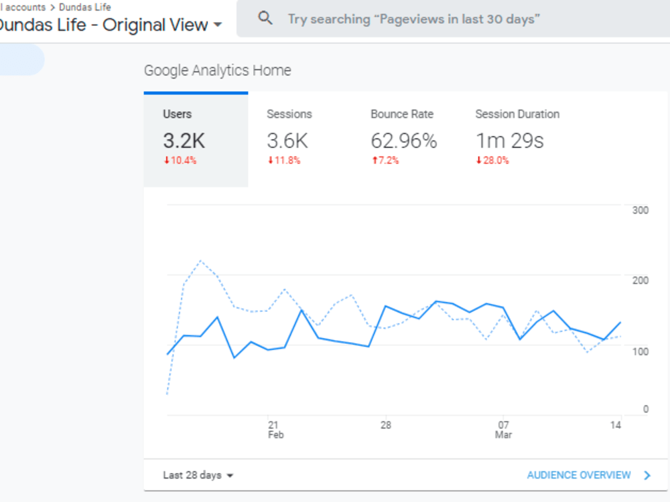The height and width of the screenshot is (502, 670).
Task: Click the 1m 29s session duration value
Action: coord(509,141)
